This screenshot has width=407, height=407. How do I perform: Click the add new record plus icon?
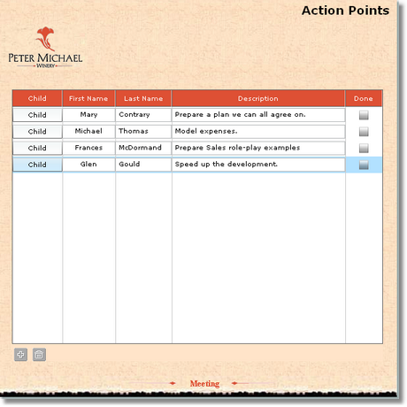20,355
